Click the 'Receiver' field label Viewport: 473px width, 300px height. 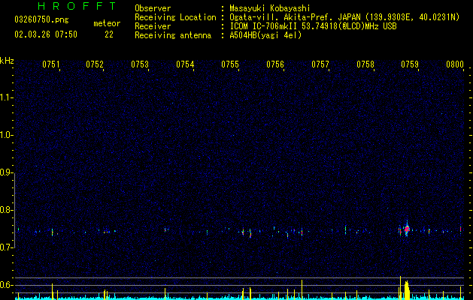coord(153,26)
